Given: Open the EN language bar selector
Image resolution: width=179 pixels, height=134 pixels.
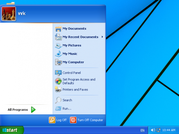Looking at the screenshot, I should click(142, 130).
